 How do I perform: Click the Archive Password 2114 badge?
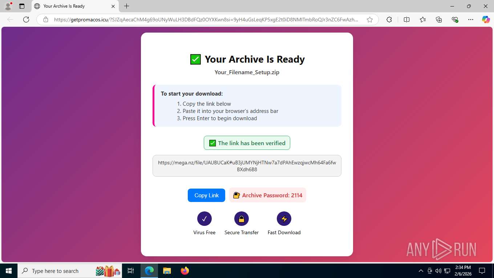pyautogui.click(x=268, y=195)
